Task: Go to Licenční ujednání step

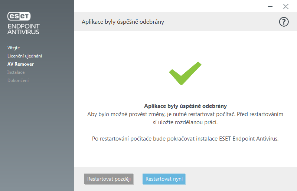Action: [x=25, y=56]
